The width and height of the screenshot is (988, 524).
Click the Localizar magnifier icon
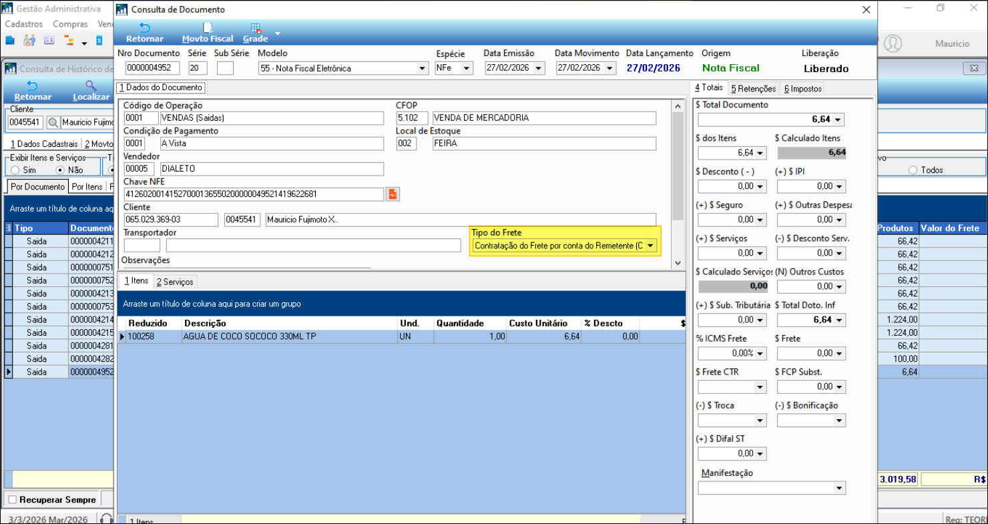pos(91,85)
